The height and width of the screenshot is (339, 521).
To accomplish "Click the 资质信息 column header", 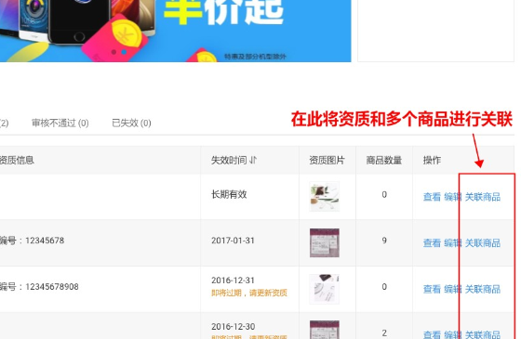I will [x=17, y=160].
